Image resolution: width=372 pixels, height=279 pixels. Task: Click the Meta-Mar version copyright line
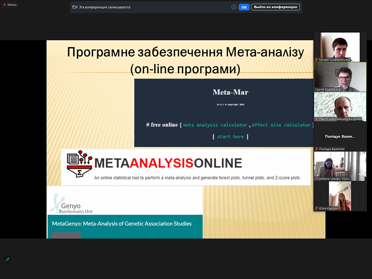(x=230, y=105)
